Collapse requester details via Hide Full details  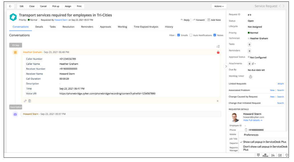coord(253,120)
